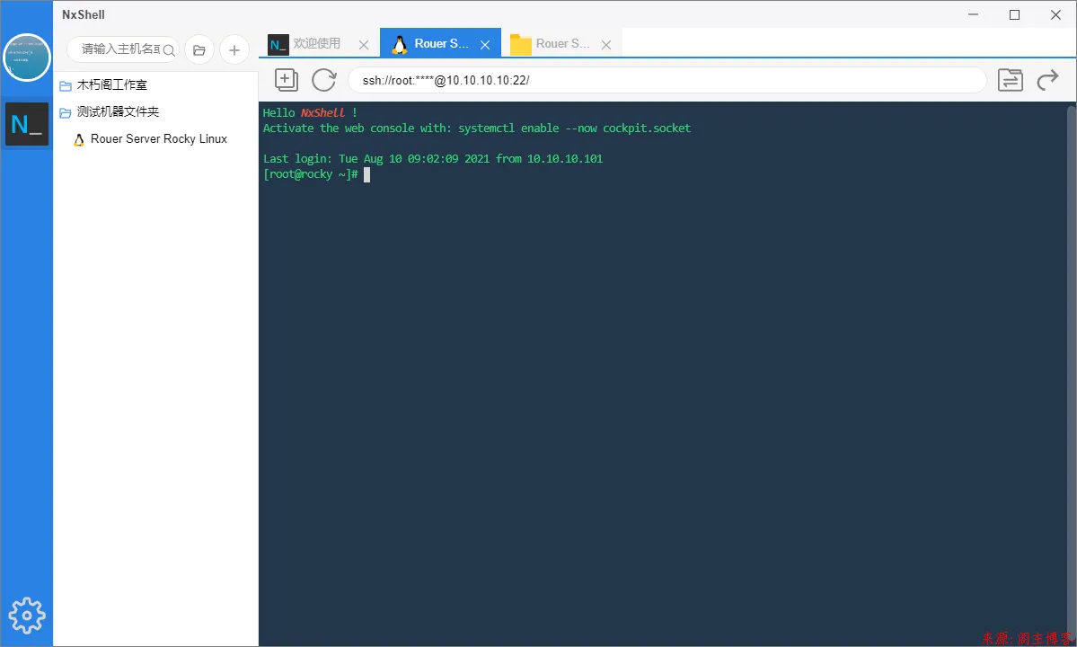
Task: Click the penguin icon beside Rouer Server
Action: [x=79, y=139]
